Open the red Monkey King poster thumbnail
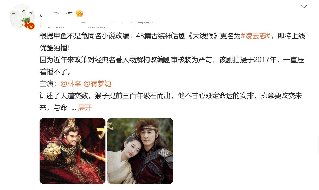 click(x=73, y=151)
